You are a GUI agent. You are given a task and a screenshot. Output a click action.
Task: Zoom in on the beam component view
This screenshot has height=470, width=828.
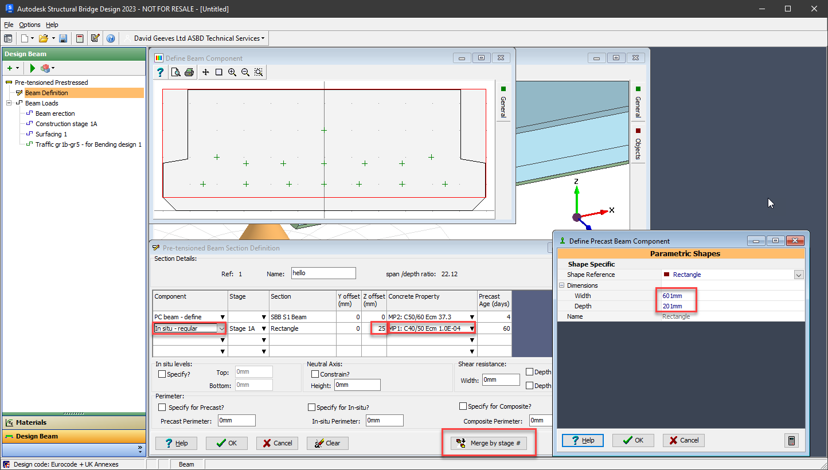click(232, 72)
